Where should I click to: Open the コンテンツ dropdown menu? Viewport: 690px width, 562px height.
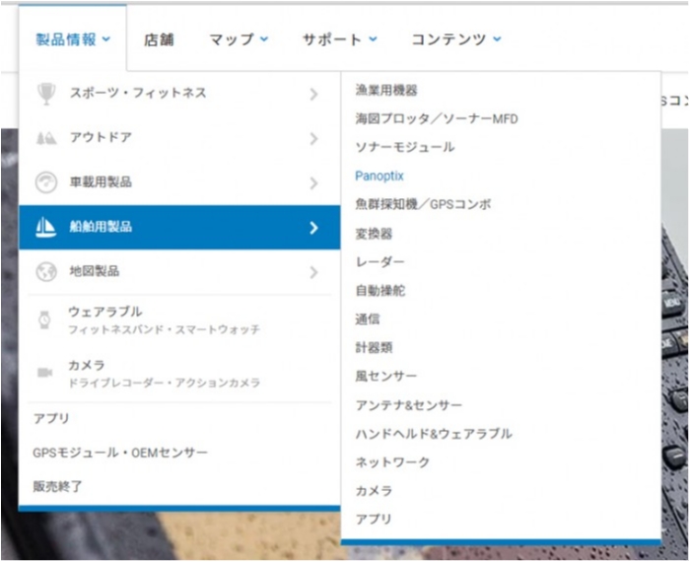(455, 39)
